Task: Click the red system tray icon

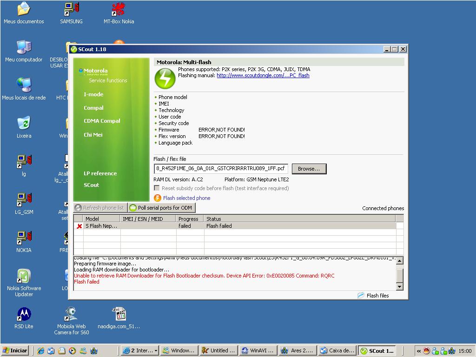Action: (427, 351)
